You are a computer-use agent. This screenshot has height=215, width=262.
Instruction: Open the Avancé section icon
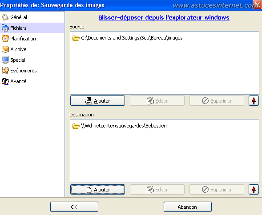tap(5, 81)
